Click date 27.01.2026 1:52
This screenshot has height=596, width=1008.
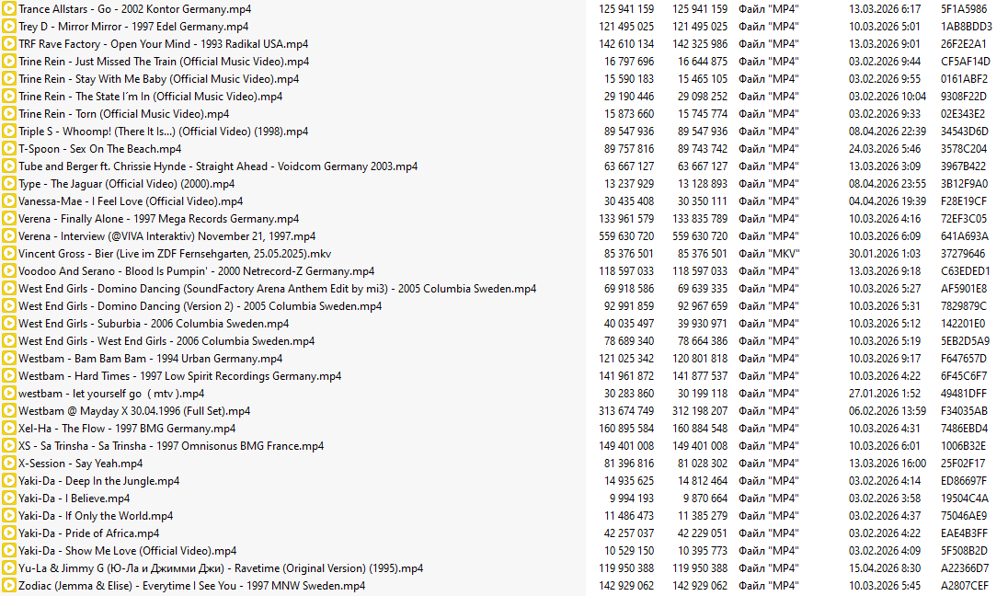pyautogui.click(x=885, y=393)
